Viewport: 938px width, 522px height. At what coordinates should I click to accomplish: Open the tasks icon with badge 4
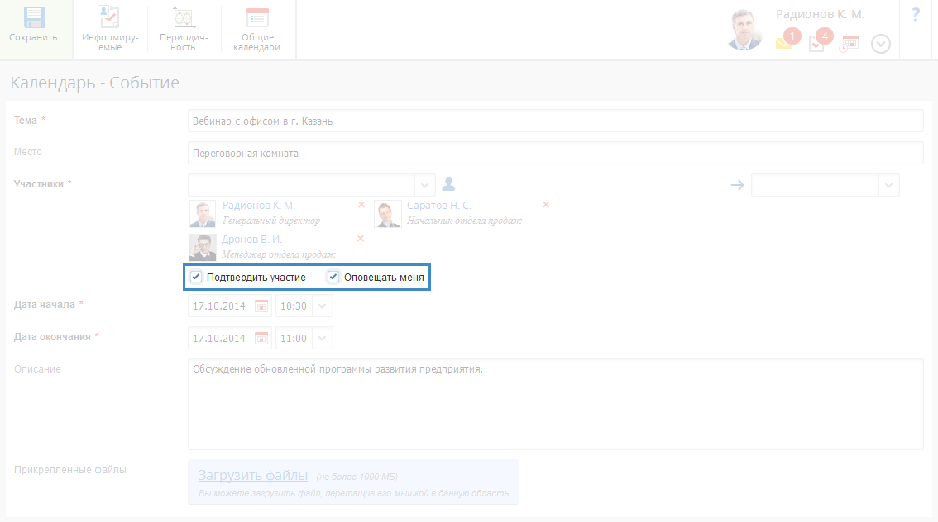coord(816,44)
